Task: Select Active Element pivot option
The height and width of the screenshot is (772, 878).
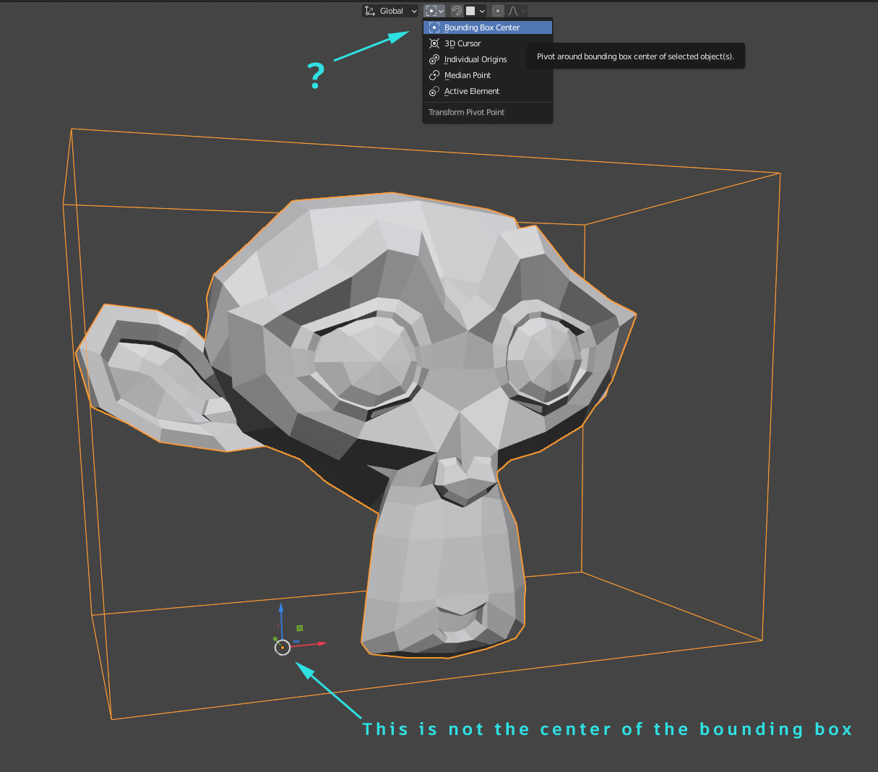Action: pos(488,91)
